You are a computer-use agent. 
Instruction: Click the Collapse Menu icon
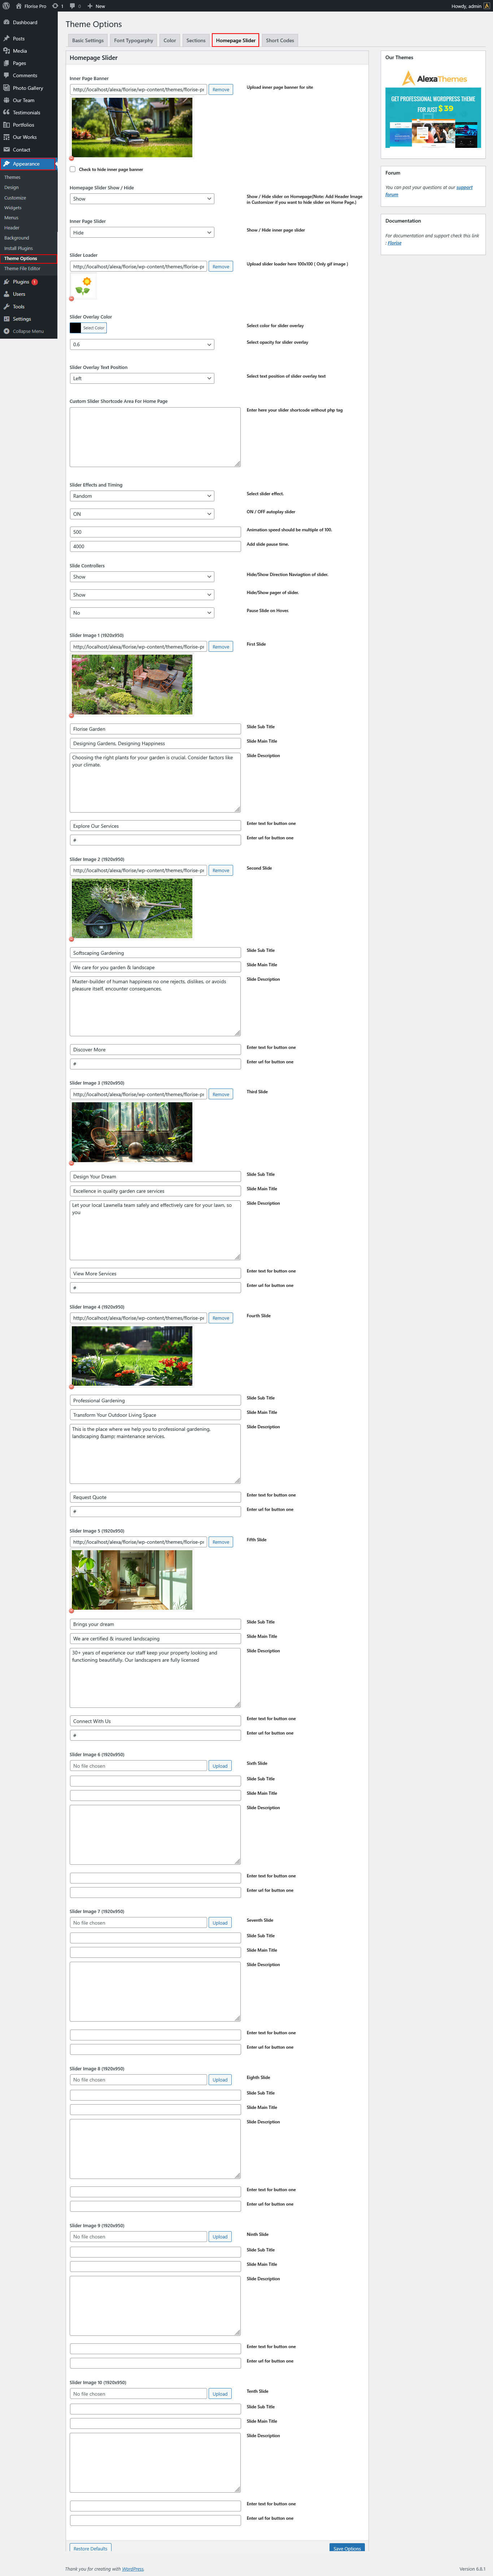pyautogui.click(x=7, y=331)
